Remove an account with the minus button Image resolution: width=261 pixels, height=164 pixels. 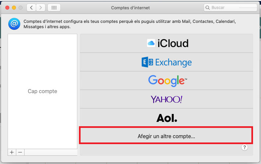20,152
